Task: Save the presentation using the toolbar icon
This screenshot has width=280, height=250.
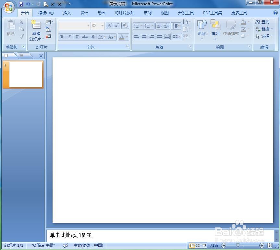Action: pyautogui.click(x=21, y=4)
